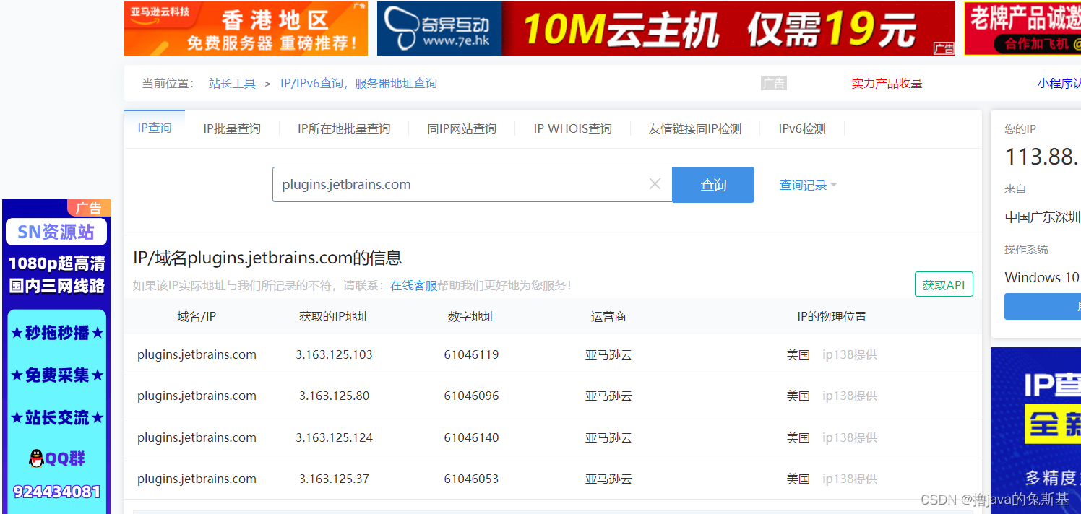
Task: Switch to the IPv6检测 tab
Action: (802, 129)
